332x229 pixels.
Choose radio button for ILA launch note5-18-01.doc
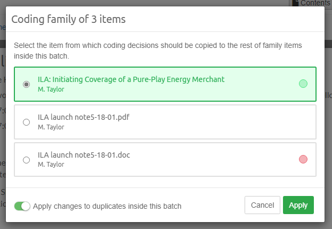pyautogui.click(x=27, y=160)
